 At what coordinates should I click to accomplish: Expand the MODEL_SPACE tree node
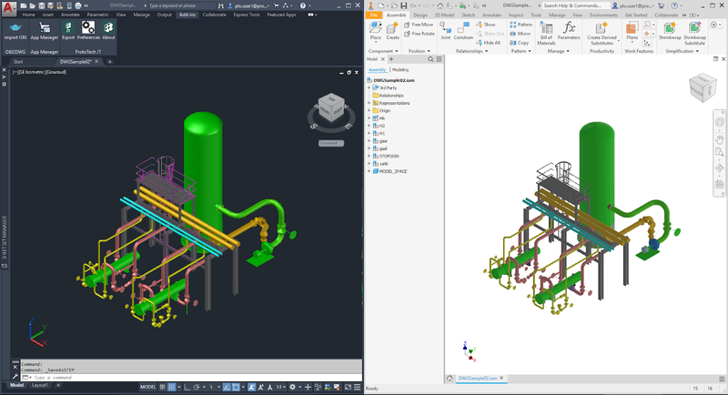(369, 171)
